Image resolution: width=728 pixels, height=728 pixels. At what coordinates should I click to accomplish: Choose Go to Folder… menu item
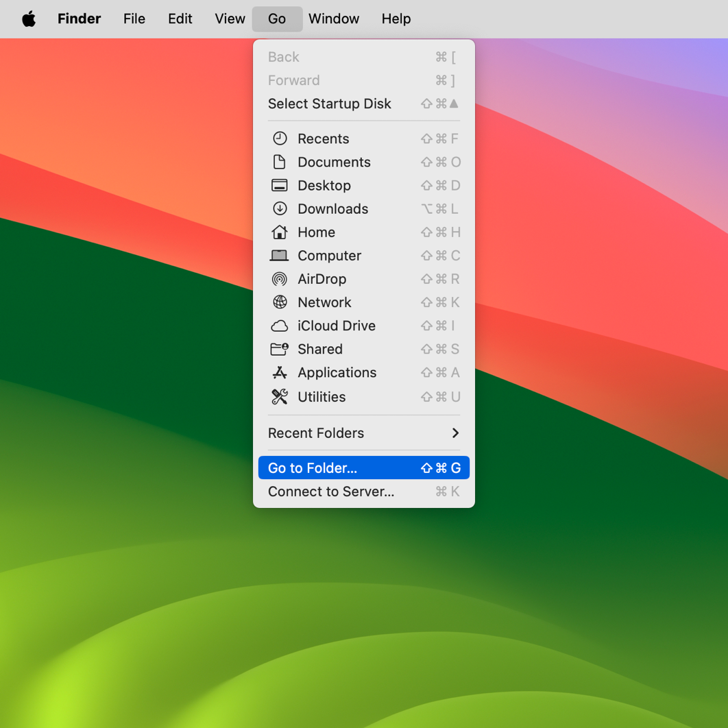click(363, 468)
